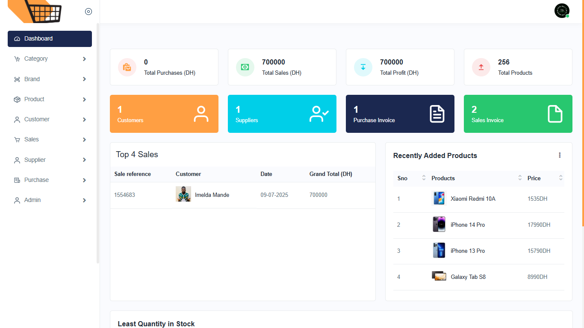Screen dimensions: 584x328
Task: Expand the Admin sidebar chevron
Action: [x=84, y=200]
